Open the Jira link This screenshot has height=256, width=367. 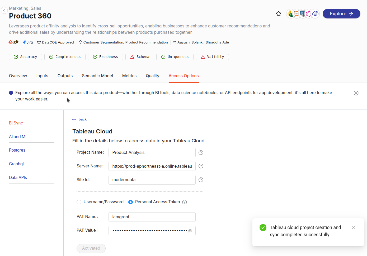tap(28, 42)
